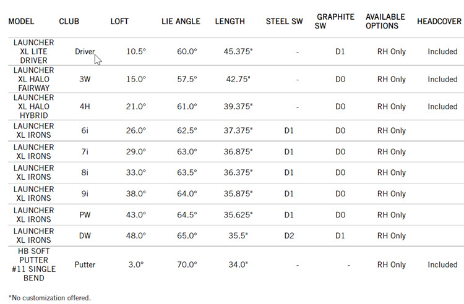Select the AVAILABLE OPTIONS column header
The height and width of the screenshot is (304, 464).
385,21
